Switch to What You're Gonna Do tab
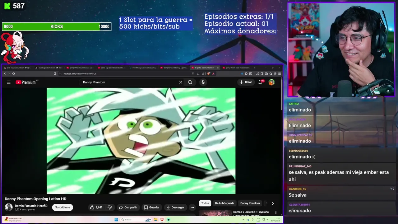398x224 pixels. 80,68
